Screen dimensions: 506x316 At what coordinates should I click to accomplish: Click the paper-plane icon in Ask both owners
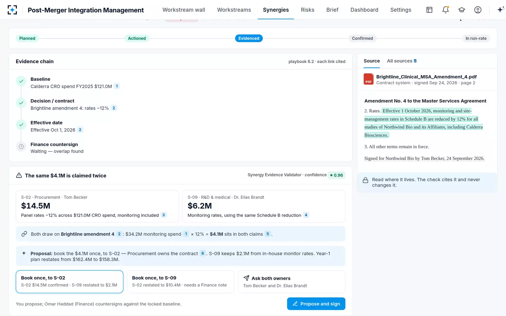pyautogui.click(x=246, y=278)
